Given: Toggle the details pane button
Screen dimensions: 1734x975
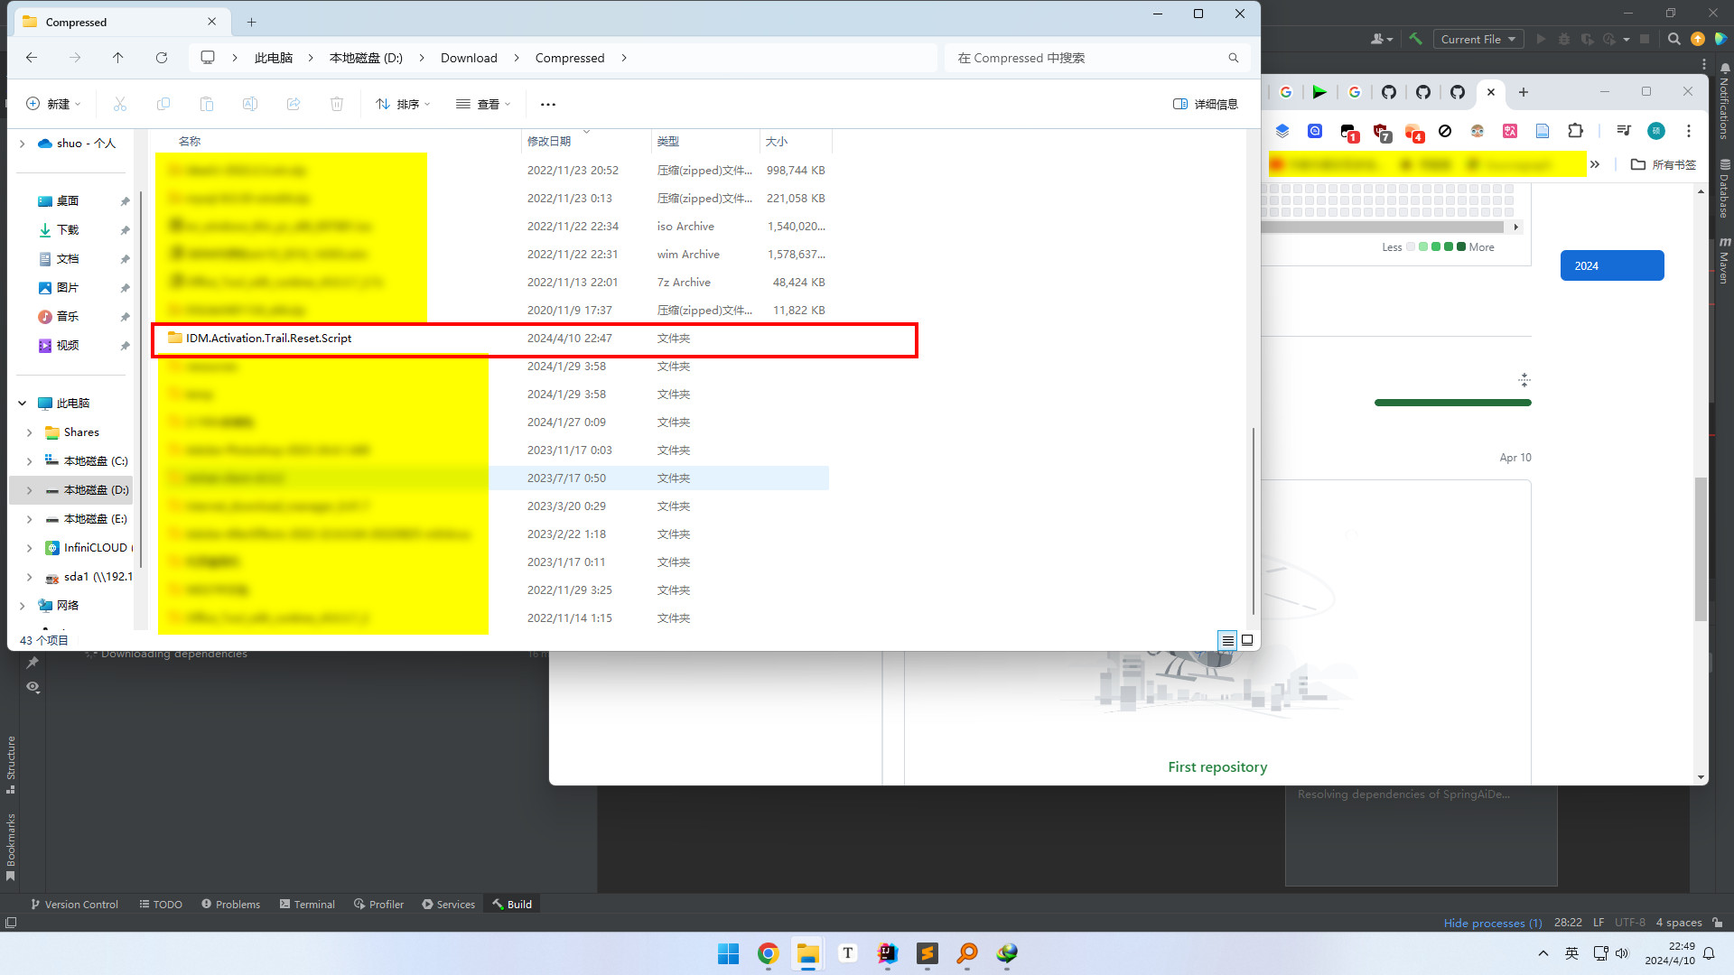Looking at the screenshot, I should pyautogui.click(x=1205, y=104).
